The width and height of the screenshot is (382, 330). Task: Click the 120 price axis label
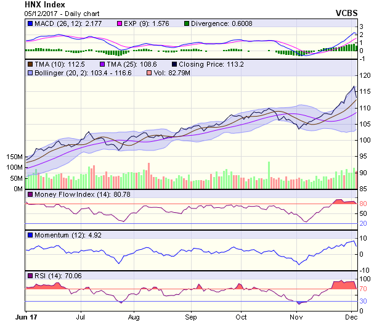[x=366, y=75]
